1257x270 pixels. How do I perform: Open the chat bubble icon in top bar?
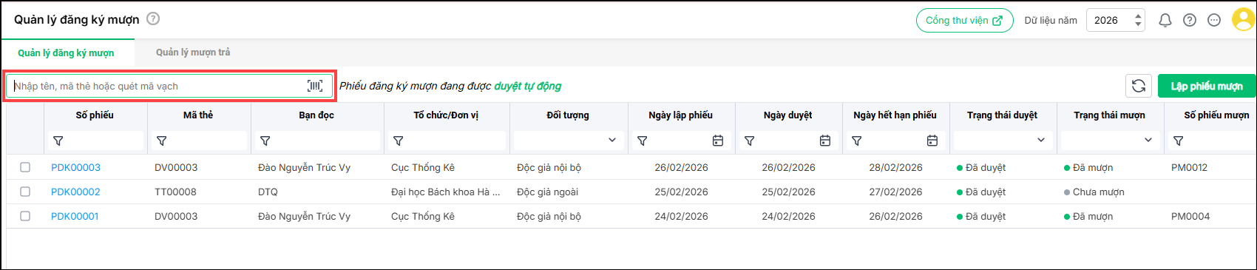[1213, 21]
